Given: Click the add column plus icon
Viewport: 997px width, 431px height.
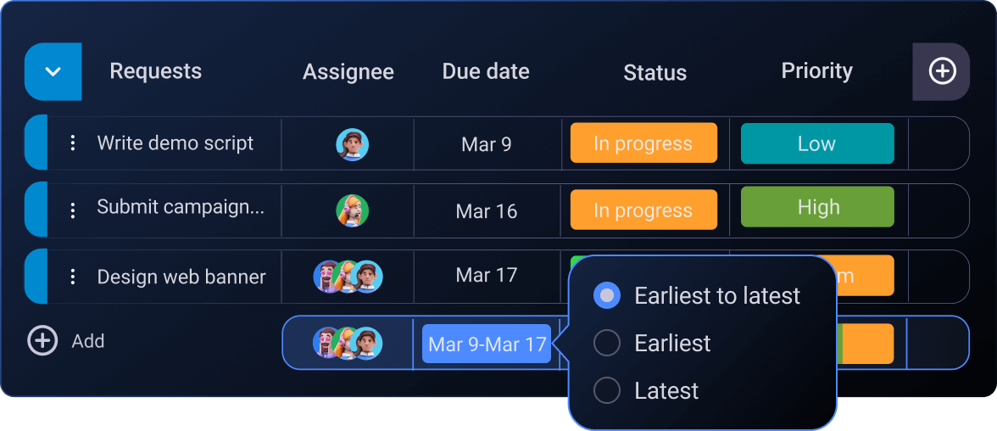Looking at the screenshot, I should [x=942, y=71].
